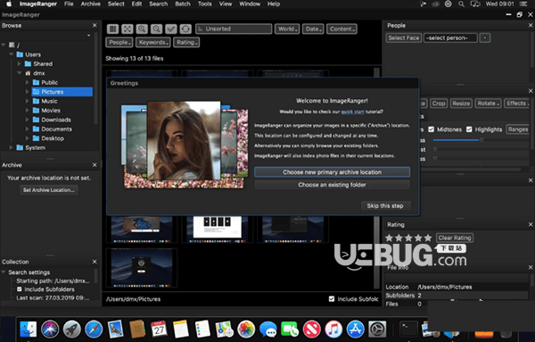Open Messages from the dock
Screen dimensions: 535x342
click(267, 329)
